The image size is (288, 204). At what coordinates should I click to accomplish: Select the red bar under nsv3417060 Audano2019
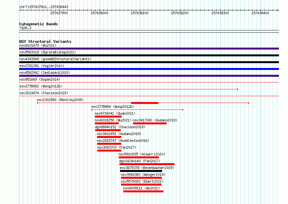[150, 123]
